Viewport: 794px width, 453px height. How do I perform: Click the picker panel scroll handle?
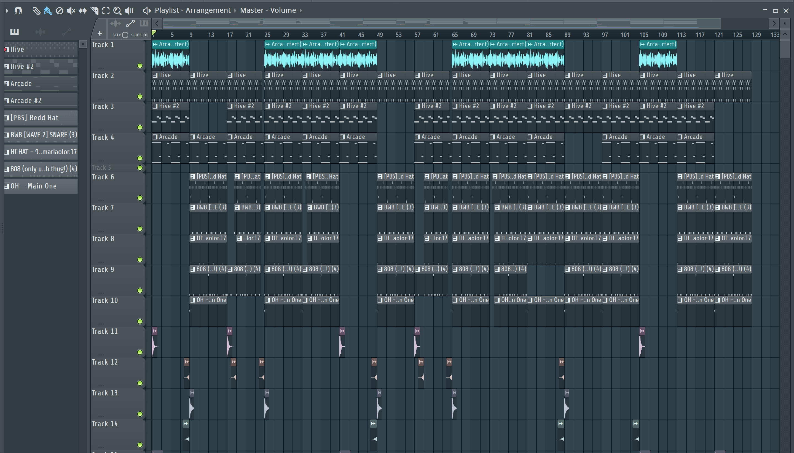[83, 44]
